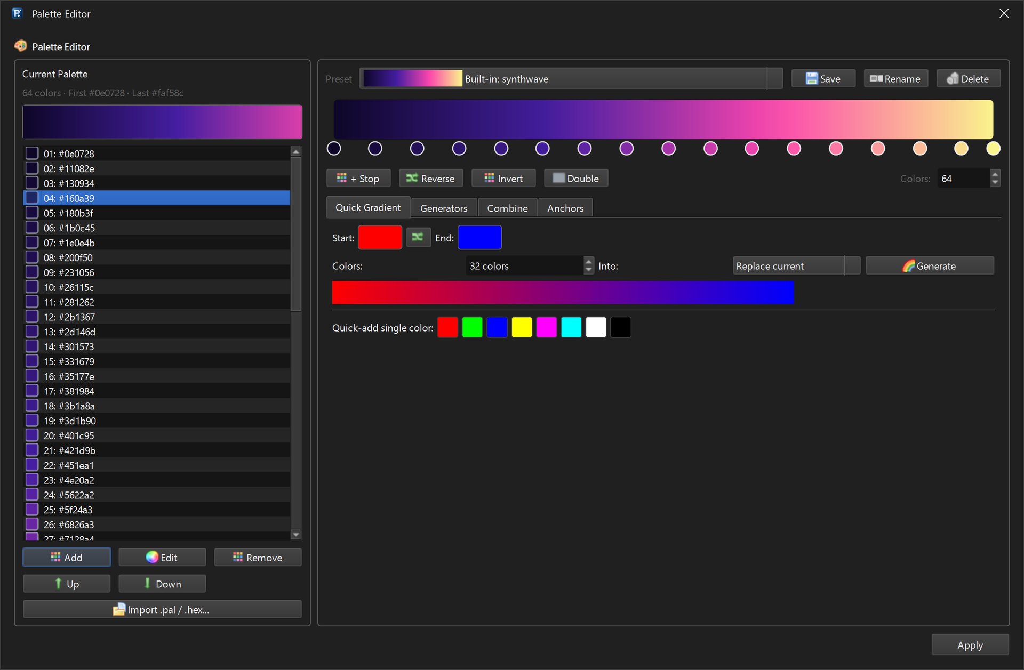Quick-add the white color
The height and width of the screenshot is (670, 1024).
[596, 327]
